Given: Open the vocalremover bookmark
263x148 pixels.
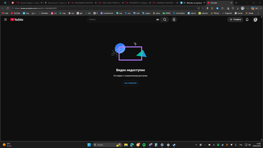Looking at the screenshot, I should coord(107,13).
